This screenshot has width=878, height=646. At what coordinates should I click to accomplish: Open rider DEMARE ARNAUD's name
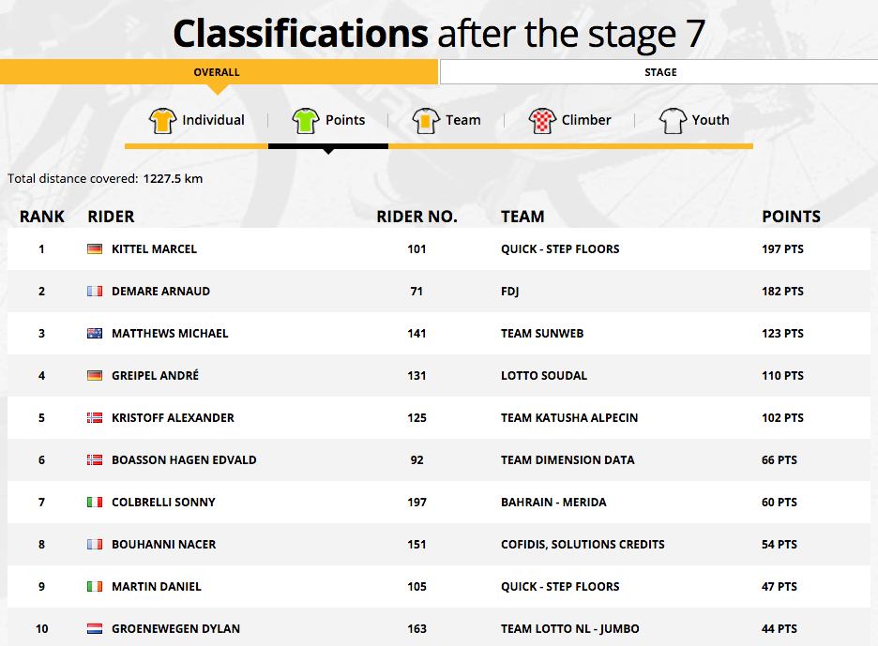pos(160,291)
